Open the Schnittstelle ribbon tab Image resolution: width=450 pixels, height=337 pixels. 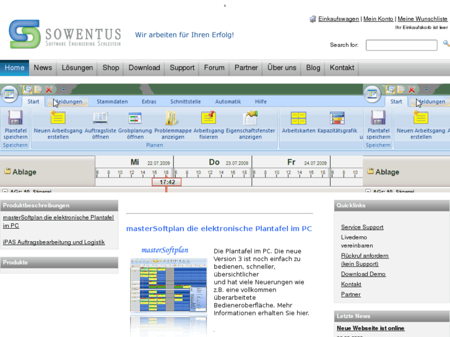[186, 101]
